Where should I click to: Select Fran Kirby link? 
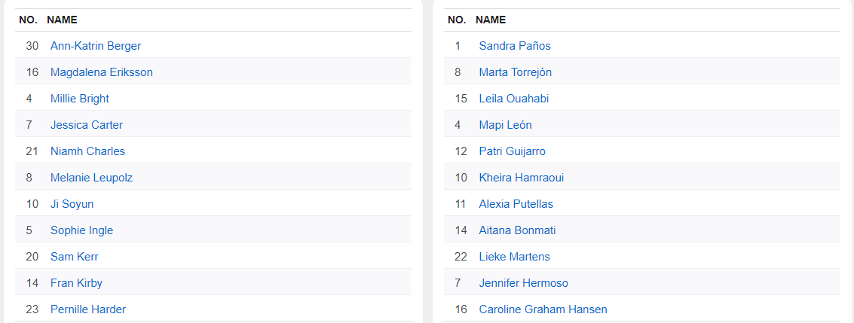coord(76,283)
